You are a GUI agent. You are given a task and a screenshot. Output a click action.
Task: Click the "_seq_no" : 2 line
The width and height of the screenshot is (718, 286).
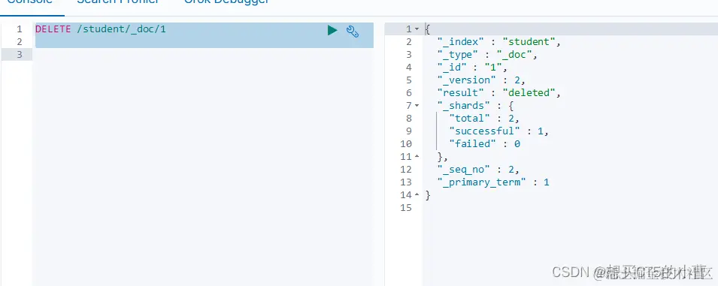478,170
